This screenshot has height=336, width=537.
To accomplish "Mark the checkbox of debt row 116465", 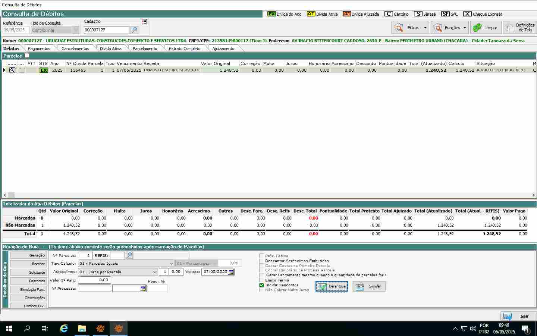I will (22, 70).
